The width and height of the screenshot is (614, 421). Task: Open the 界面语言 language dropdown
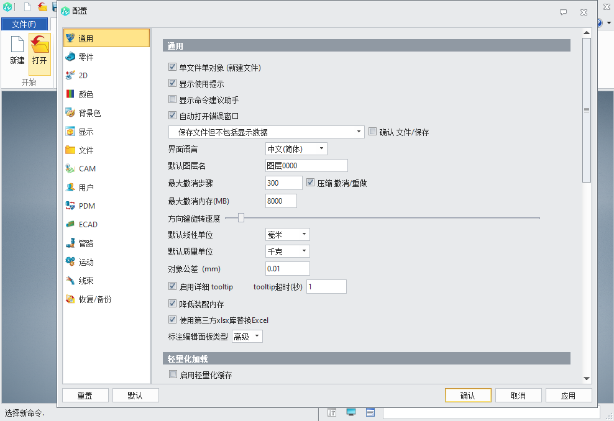(296, 149)
